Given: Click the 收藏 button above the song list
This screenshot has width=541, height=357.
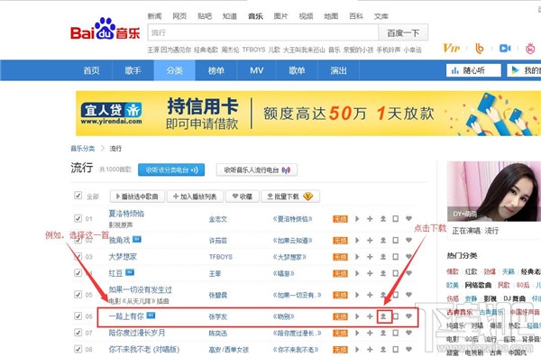Looking at the screenshot, I should click(x=243, y=197).
